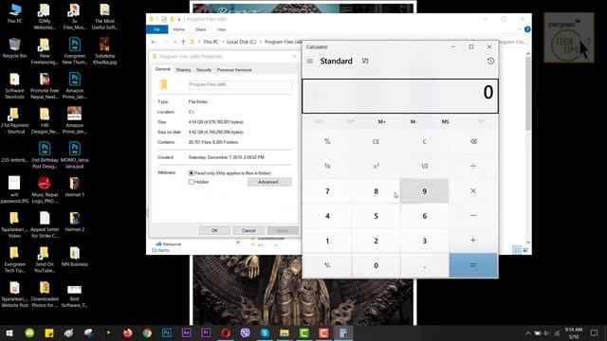The width and height of the screenshot is (607, 341).
Task: Open Explorer help icon
Action: click(x=527, y=29)
